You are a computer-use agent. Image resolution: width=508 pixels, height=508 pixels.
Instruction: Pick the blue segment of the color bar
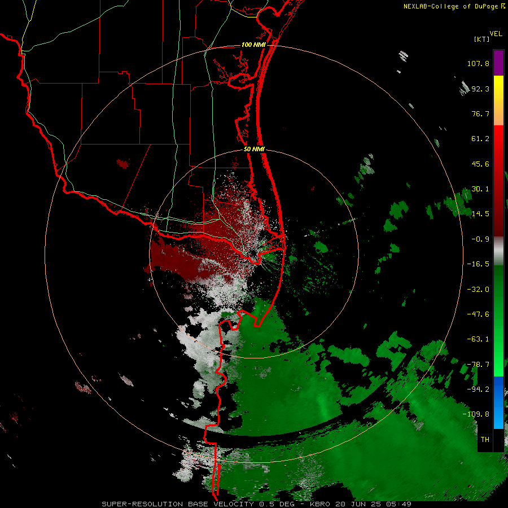pos(498,402)
